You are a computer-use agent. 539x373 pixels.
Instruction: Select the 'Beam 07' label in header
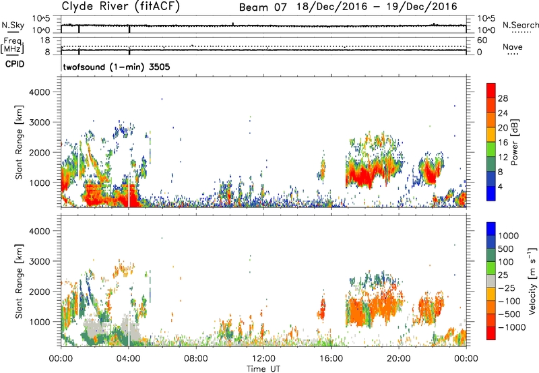[263, 7]
